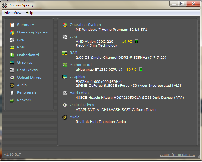Select Summary in the sidebar
202x162 pixels.
pos(26,25)
